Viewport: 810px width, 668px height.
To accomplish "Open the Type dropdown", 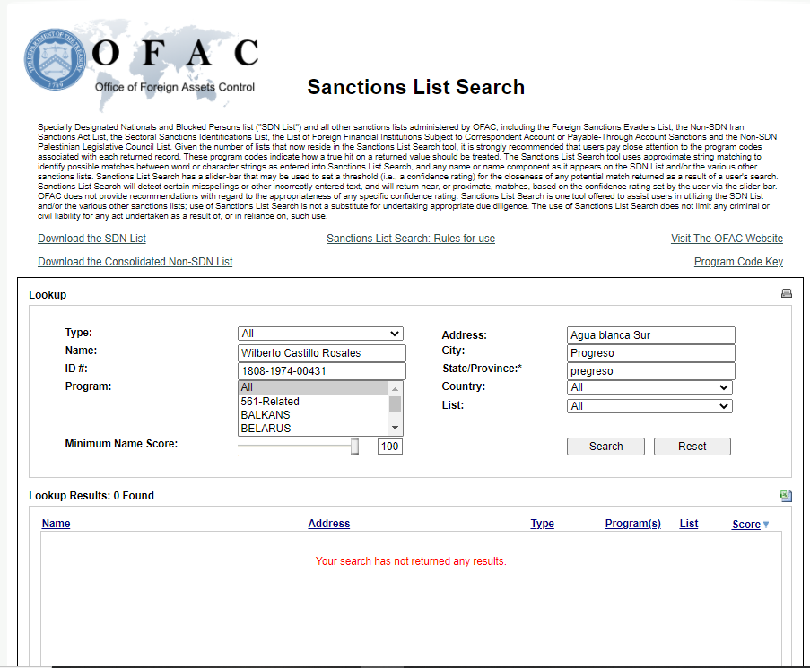I will (x=320, y=334).
